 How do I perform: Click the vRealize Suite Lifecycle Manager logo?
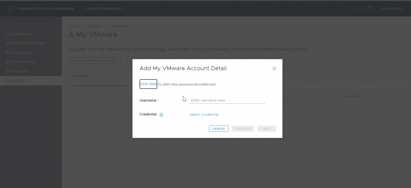tap(10, 9)
